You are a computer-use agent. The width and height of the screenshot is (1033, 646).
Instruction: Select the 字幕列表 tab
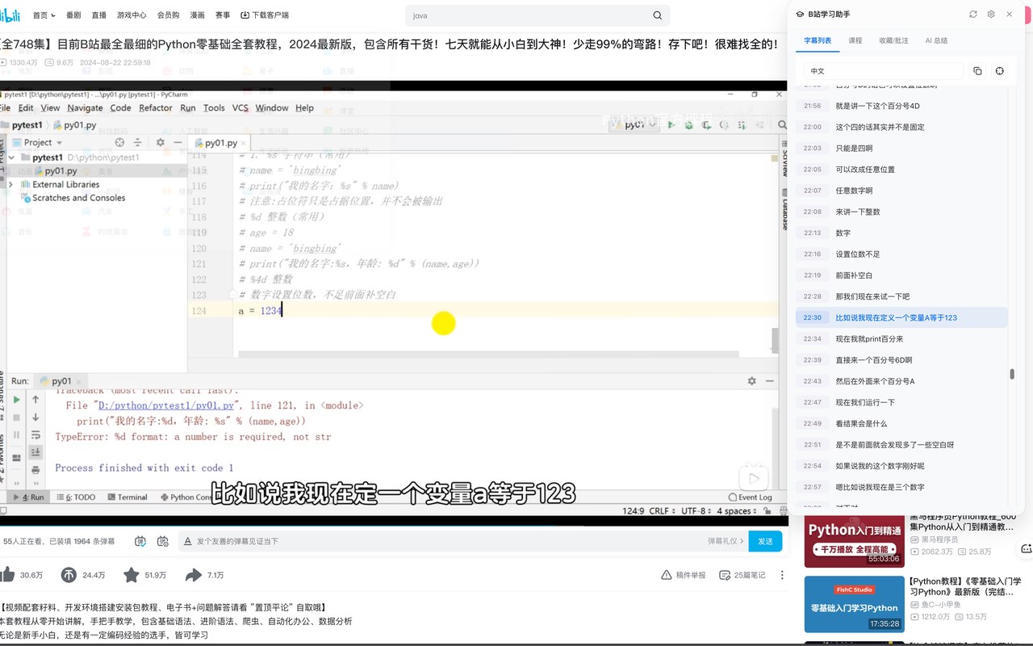(x=818, y=40)
